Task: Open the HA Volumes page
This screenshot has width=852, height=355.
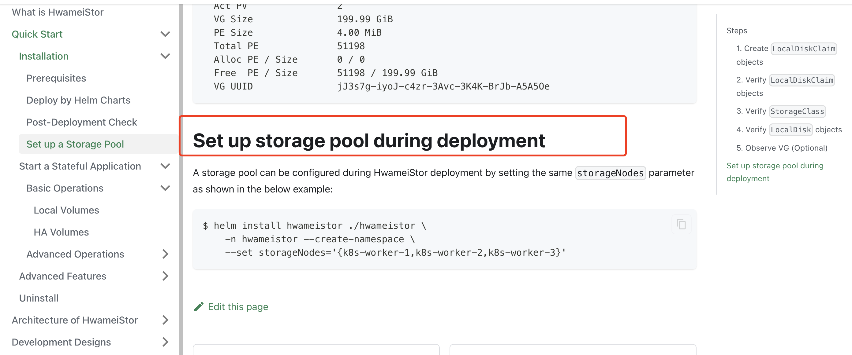Action: click(61, 232)
